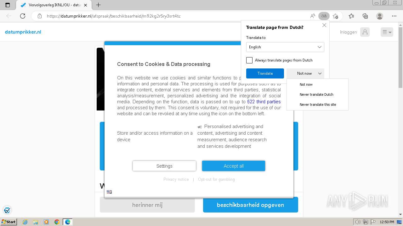Click the volume tray icon
This screenshot has height=226, width=403.
pyautogui.click(x=358, y=222)
